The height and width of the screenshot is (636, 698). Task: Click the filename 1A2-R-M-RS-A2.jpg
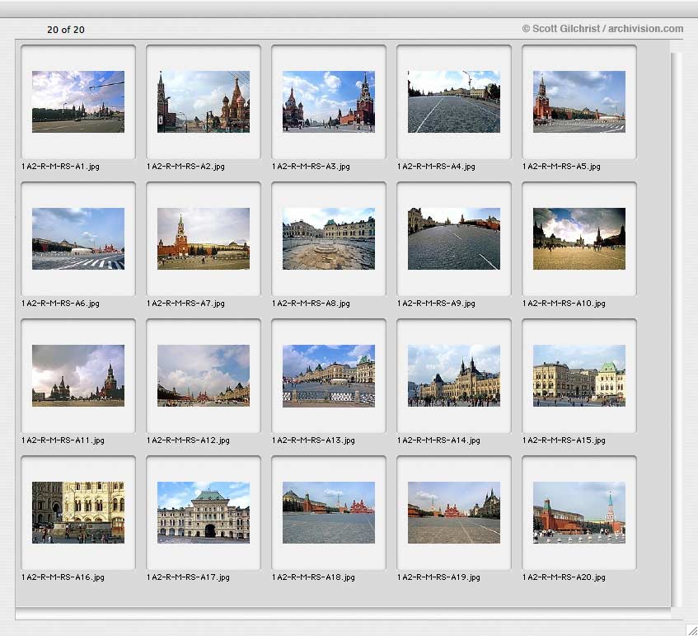click(x=185, y=167)
